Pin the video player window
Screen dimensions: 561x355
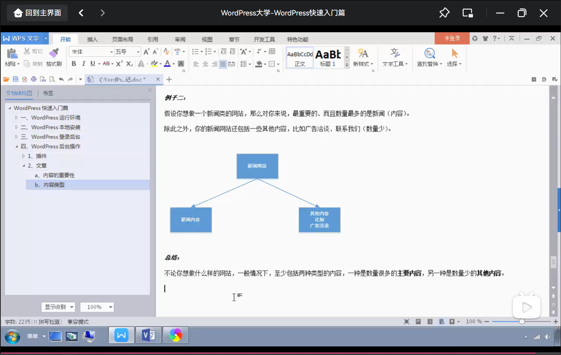pos(444,13)
